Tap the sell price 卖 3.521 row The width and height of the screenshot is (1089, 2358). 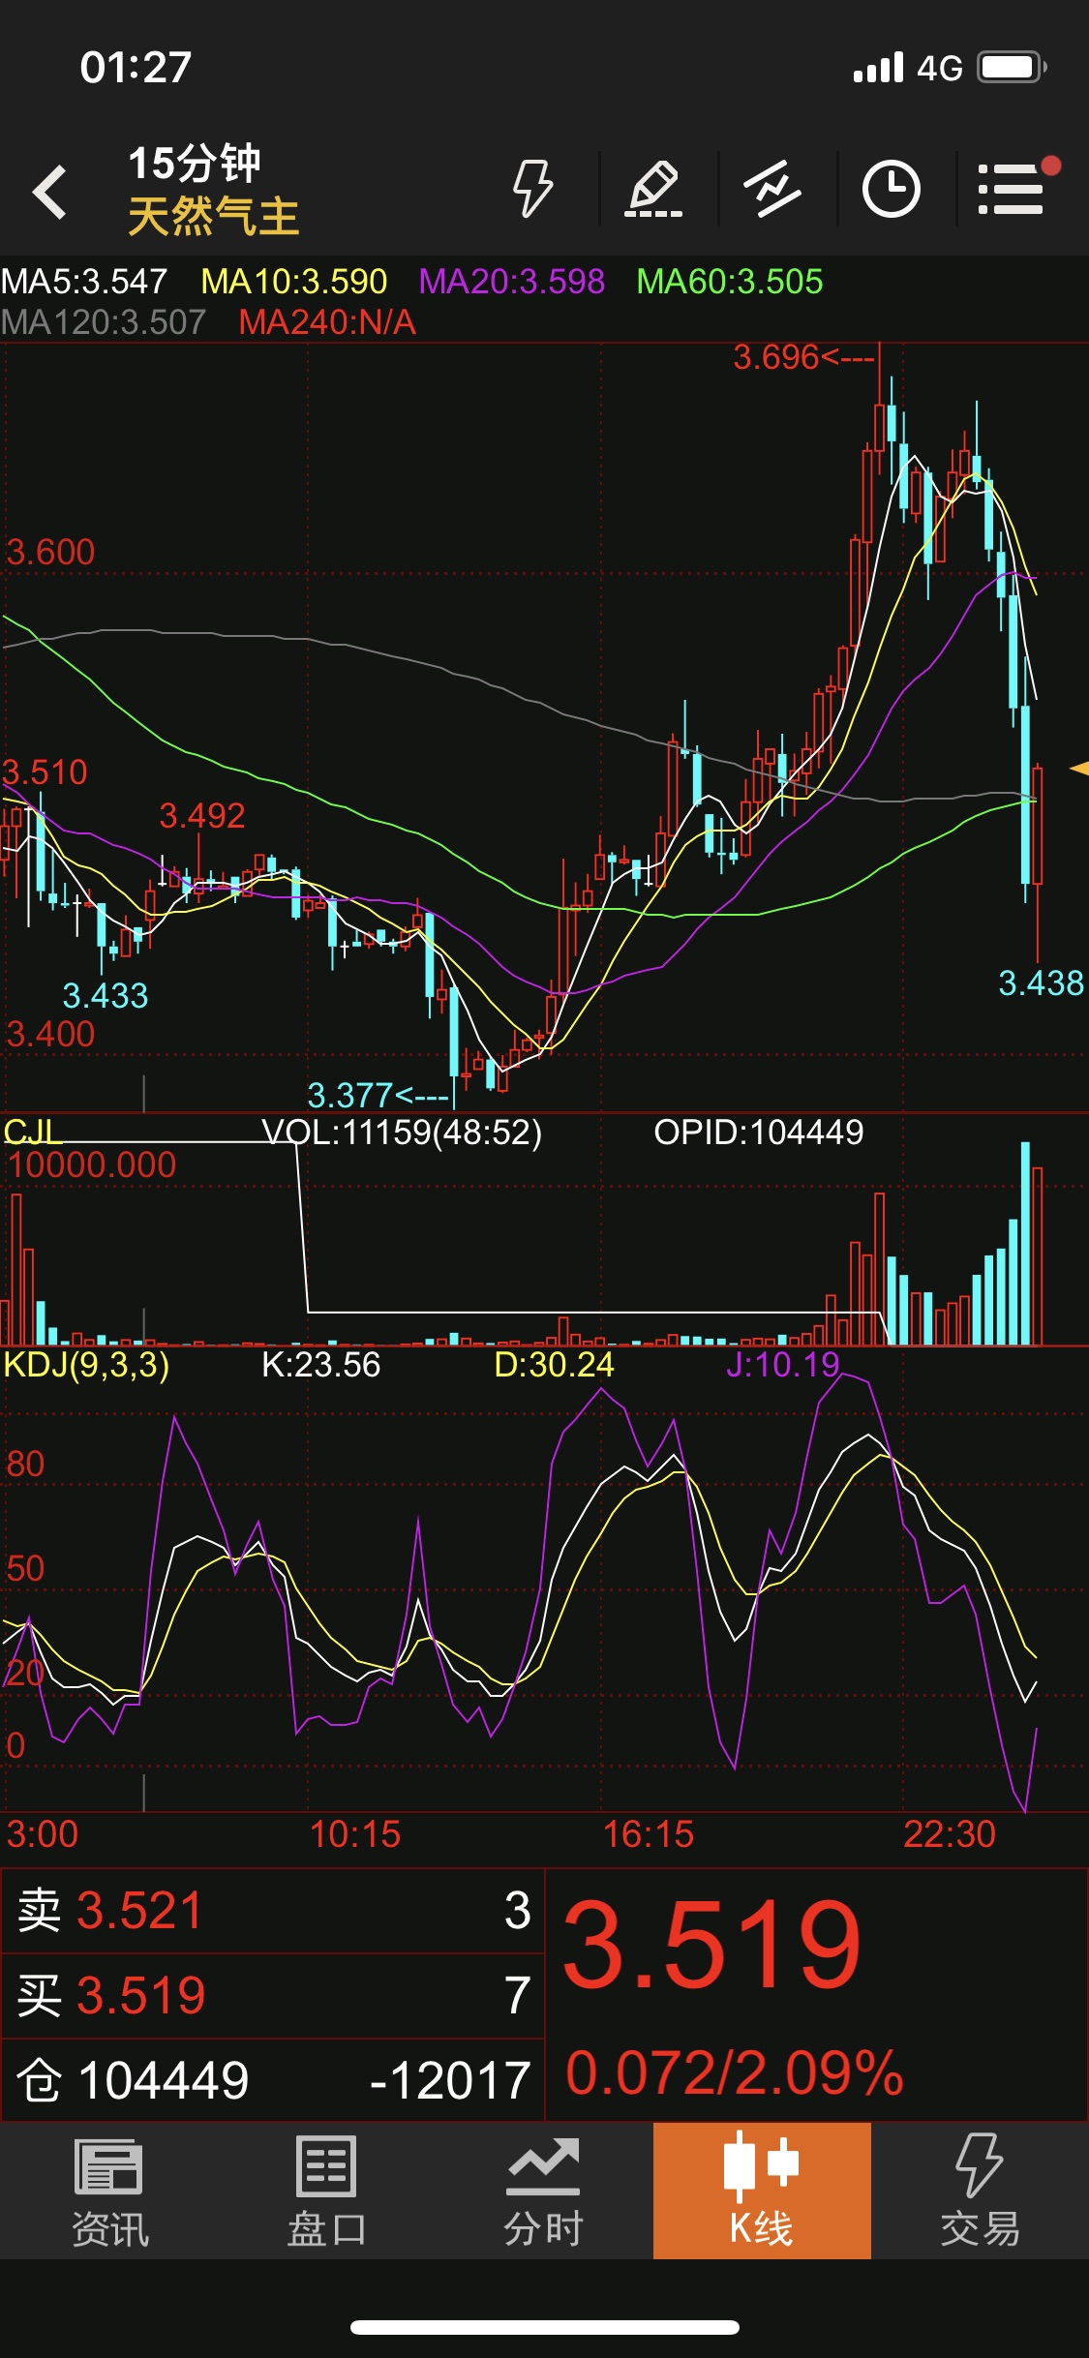(x=273, y=1910)
